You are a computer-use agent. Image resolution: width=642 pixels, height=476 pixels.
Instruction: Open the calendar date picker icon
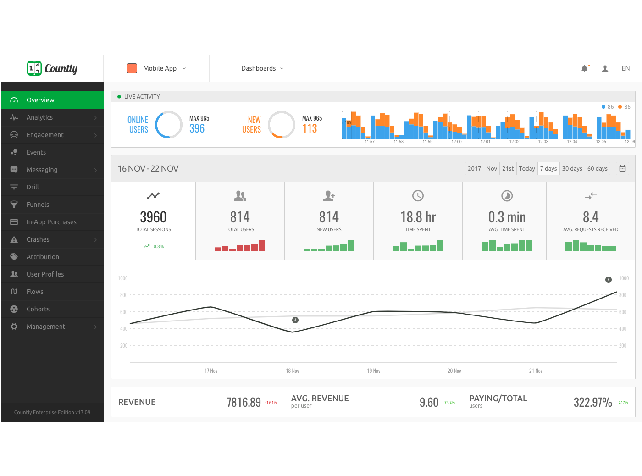pos(622,169)
